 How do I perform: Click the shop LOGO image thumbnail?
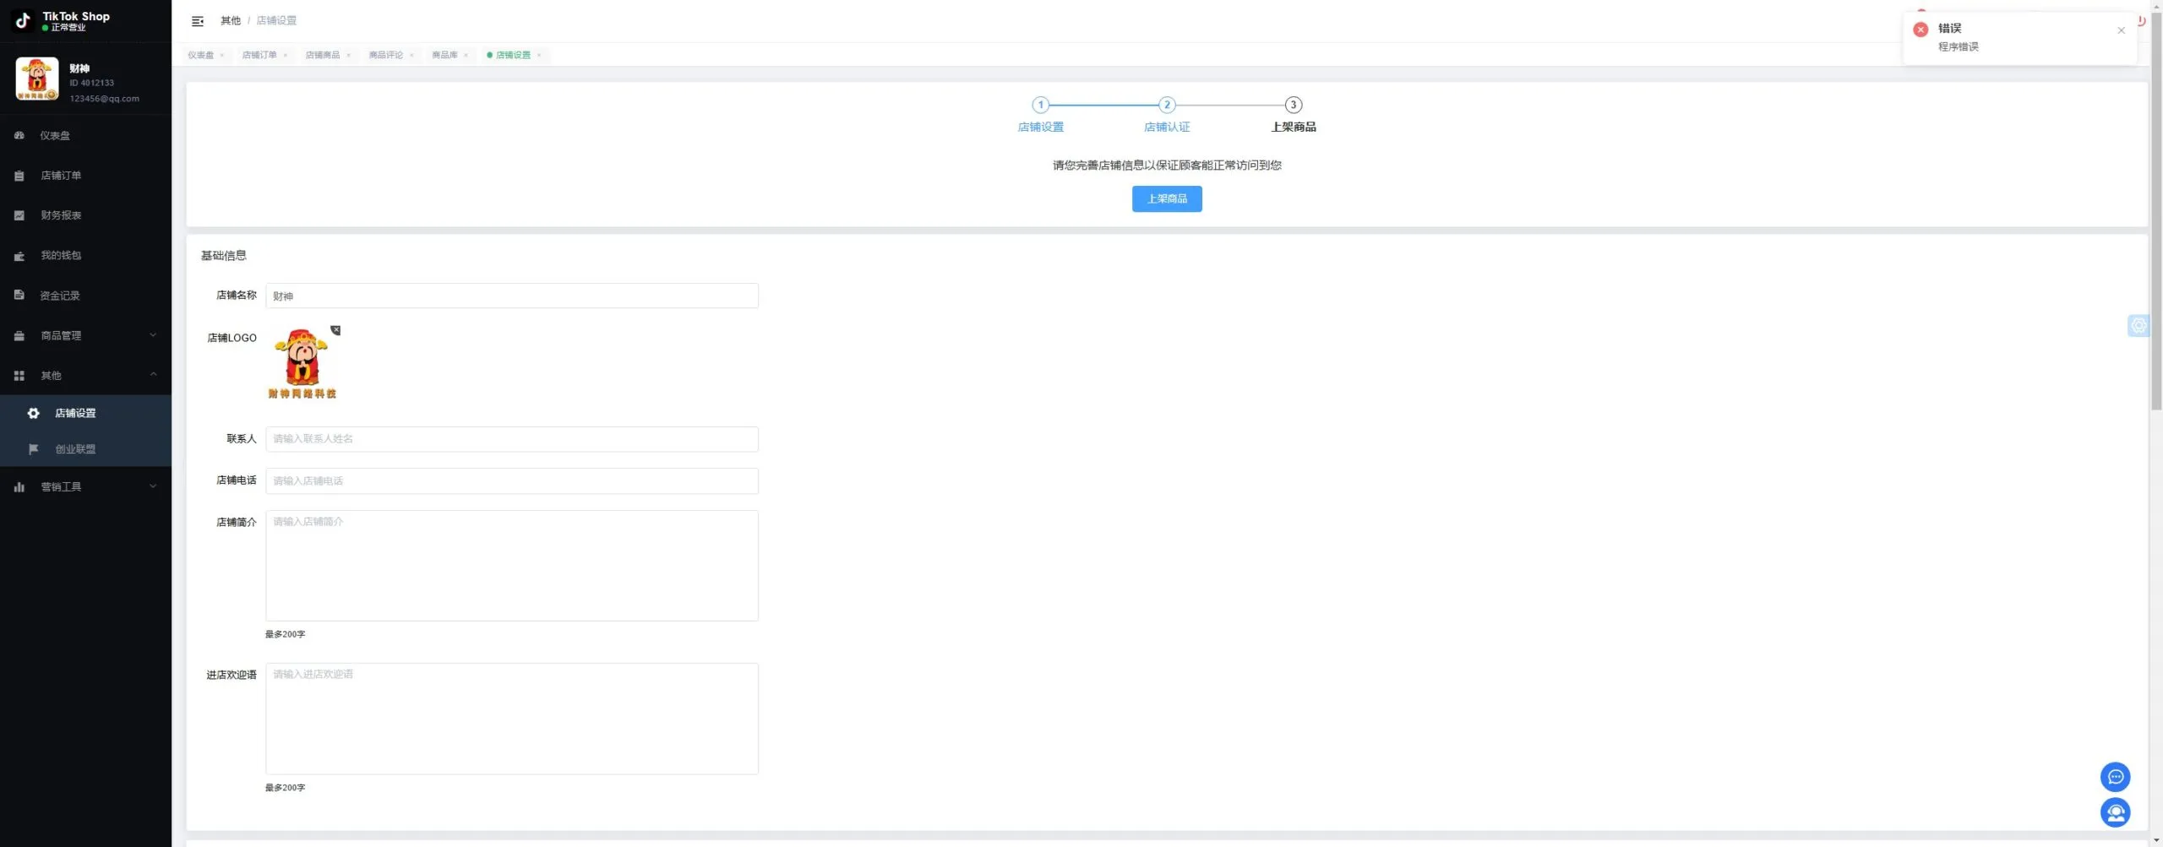[x=302, y=364]
